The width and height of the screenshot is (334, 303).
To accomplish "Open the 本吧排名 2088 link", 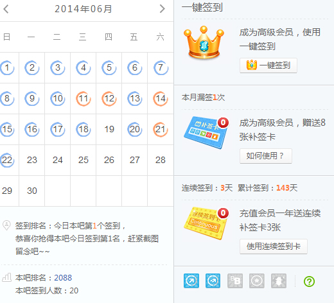I will tap(63, 277).
